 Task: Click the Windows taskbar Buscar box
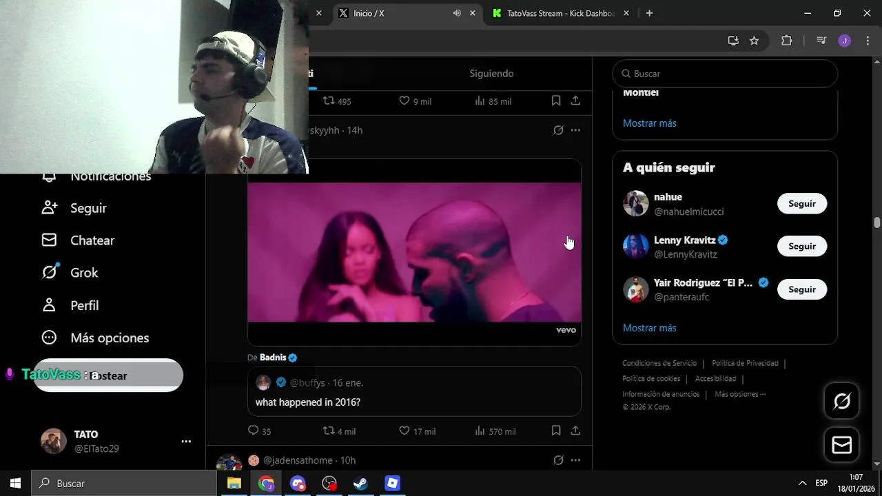click(124, 483)
